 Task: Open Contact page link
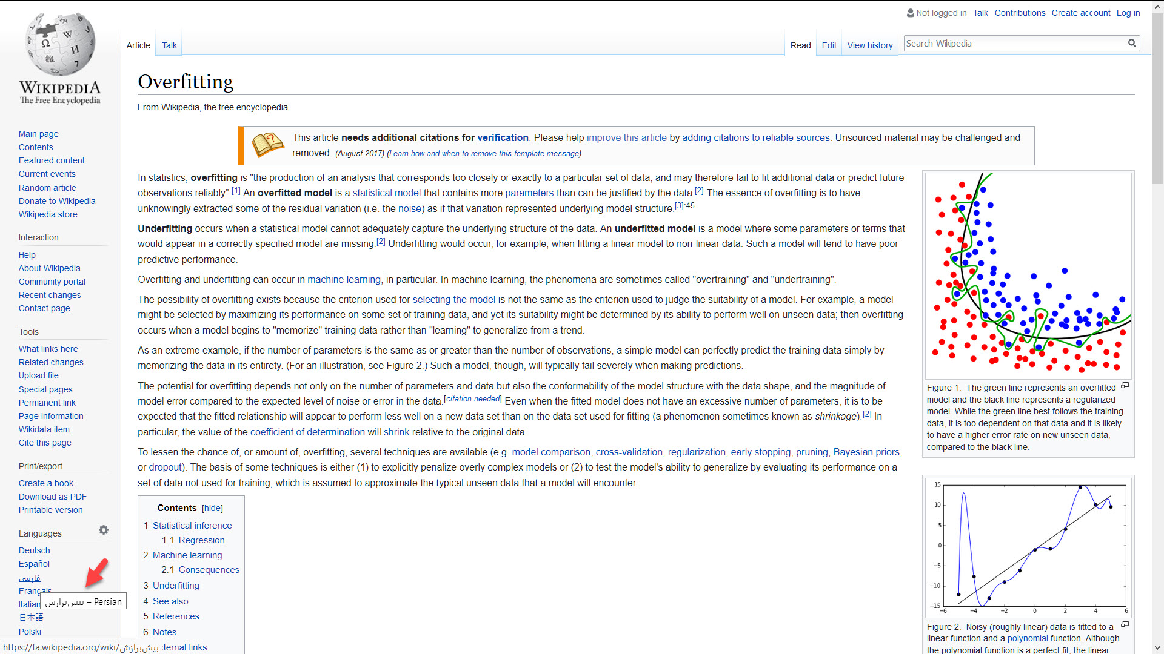coord(44,308)
